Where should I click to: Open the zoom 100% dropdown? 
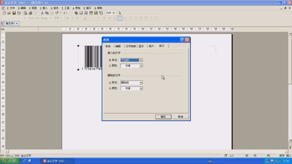[x=113, y=13]
